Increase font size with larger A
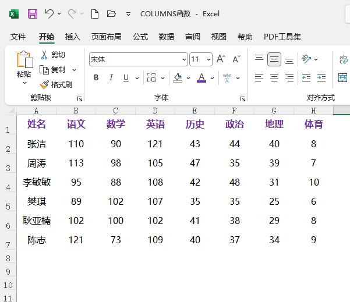Screen dimensions: 350x302 tap(221, 59)
